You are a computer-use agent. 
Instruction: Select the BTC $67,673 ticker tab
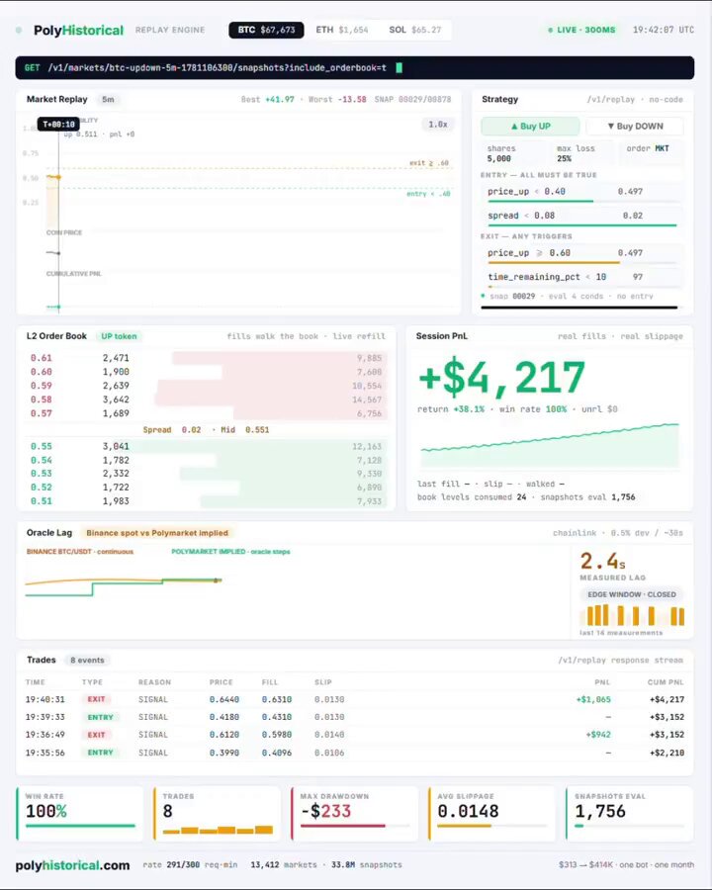click(x=266, y=30)
